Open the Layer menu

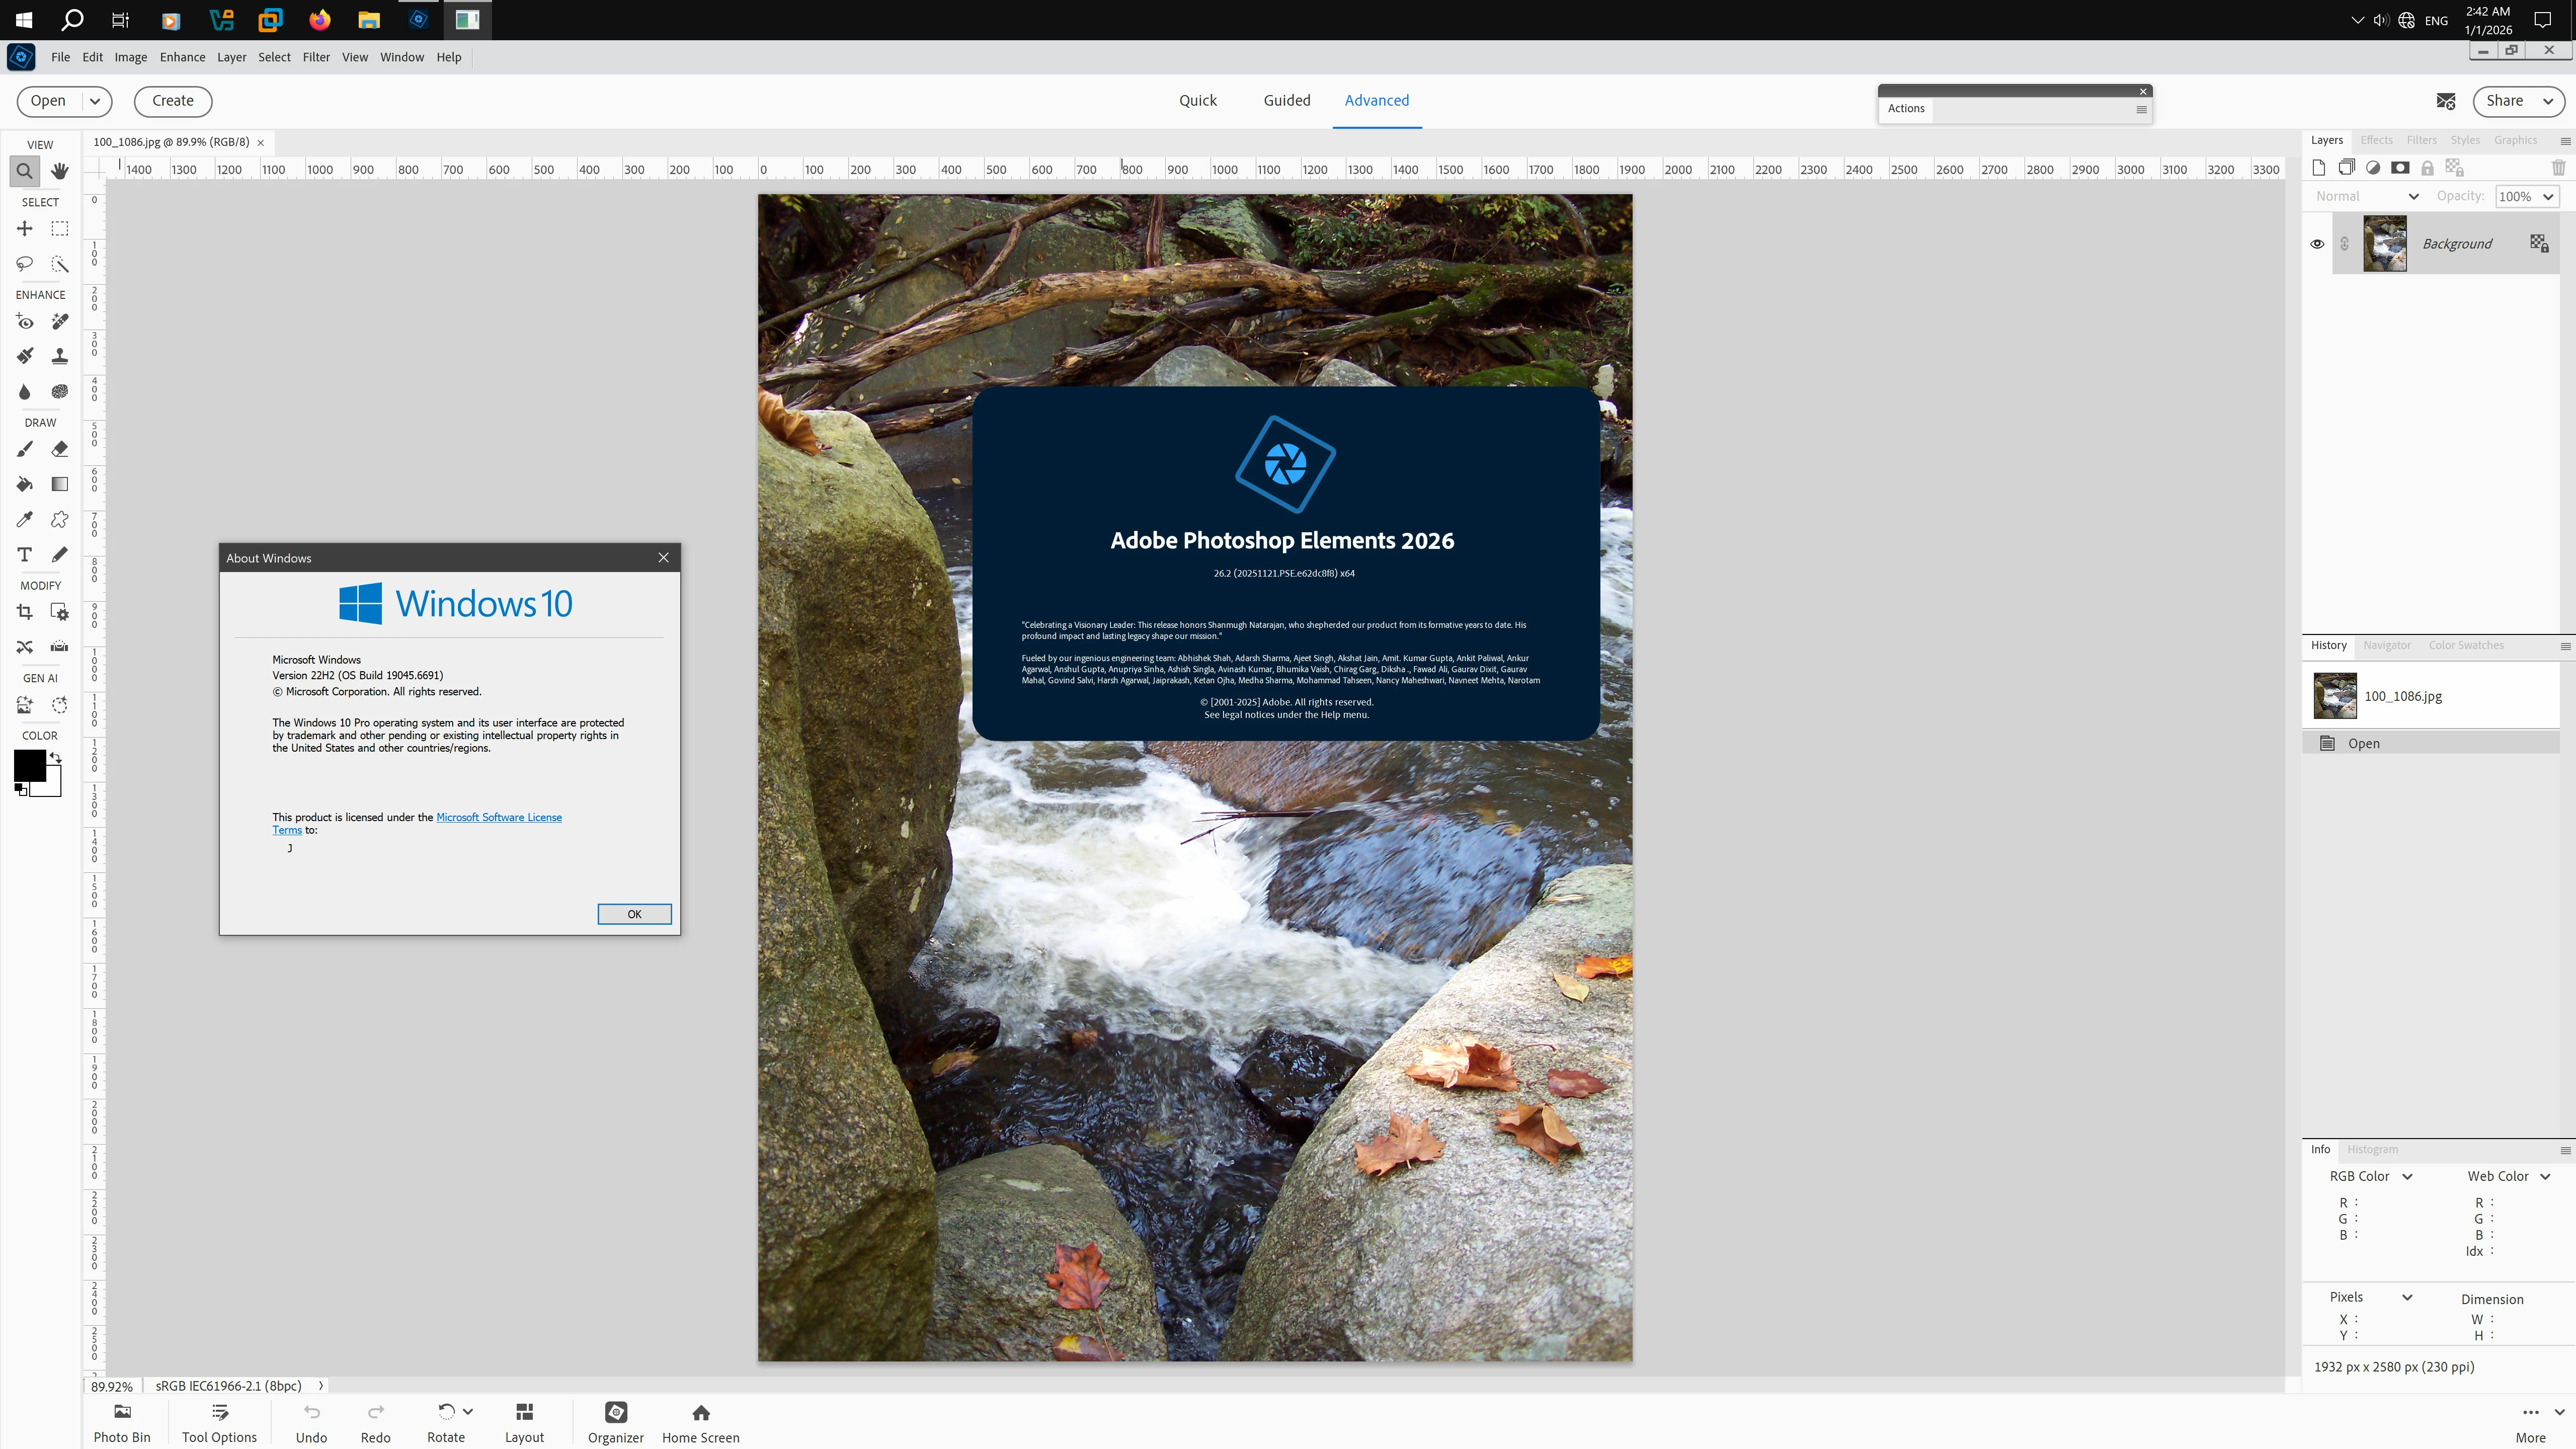[x=232, y=57]
